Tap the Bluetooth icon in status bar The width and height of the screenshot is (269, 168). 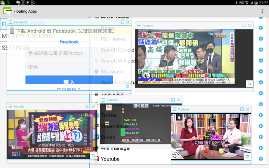pos(236,3)
